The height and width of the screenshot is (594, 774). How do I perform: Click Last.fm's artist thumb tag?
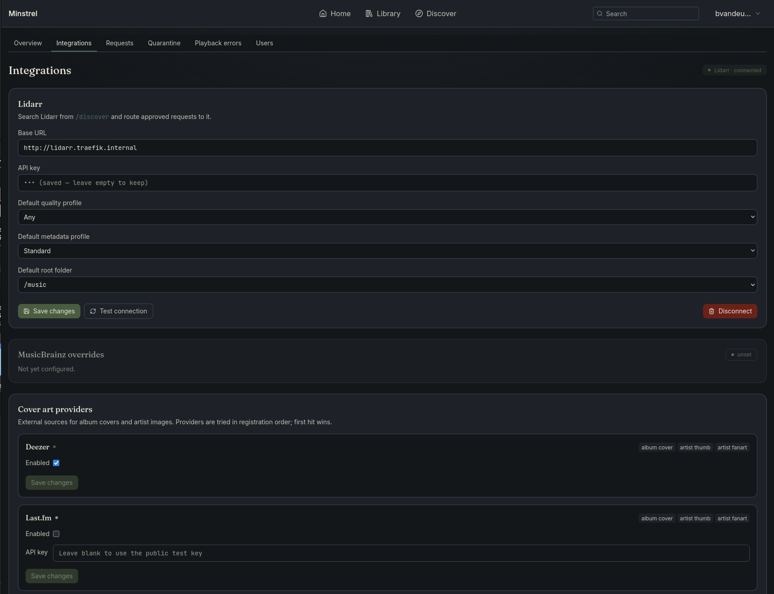pyautogui.click(x=695, y=519)
